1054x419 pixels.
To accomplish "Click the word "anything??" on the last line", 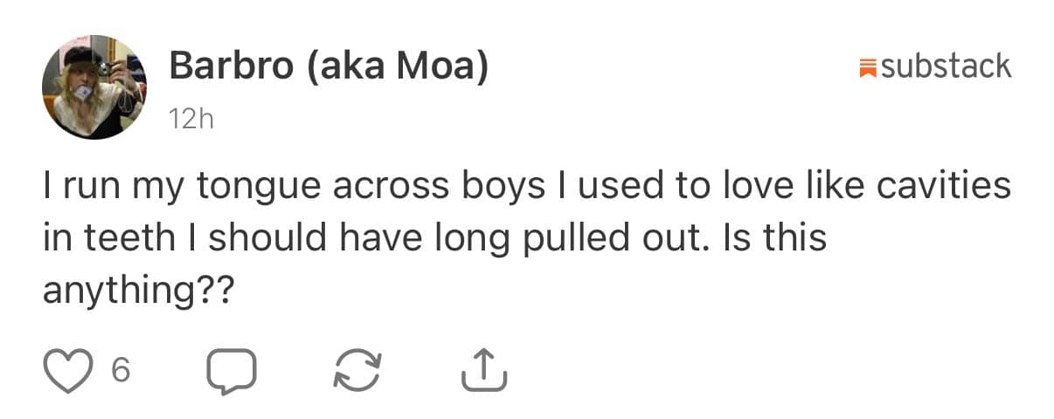I will click(x=139, y=292).
